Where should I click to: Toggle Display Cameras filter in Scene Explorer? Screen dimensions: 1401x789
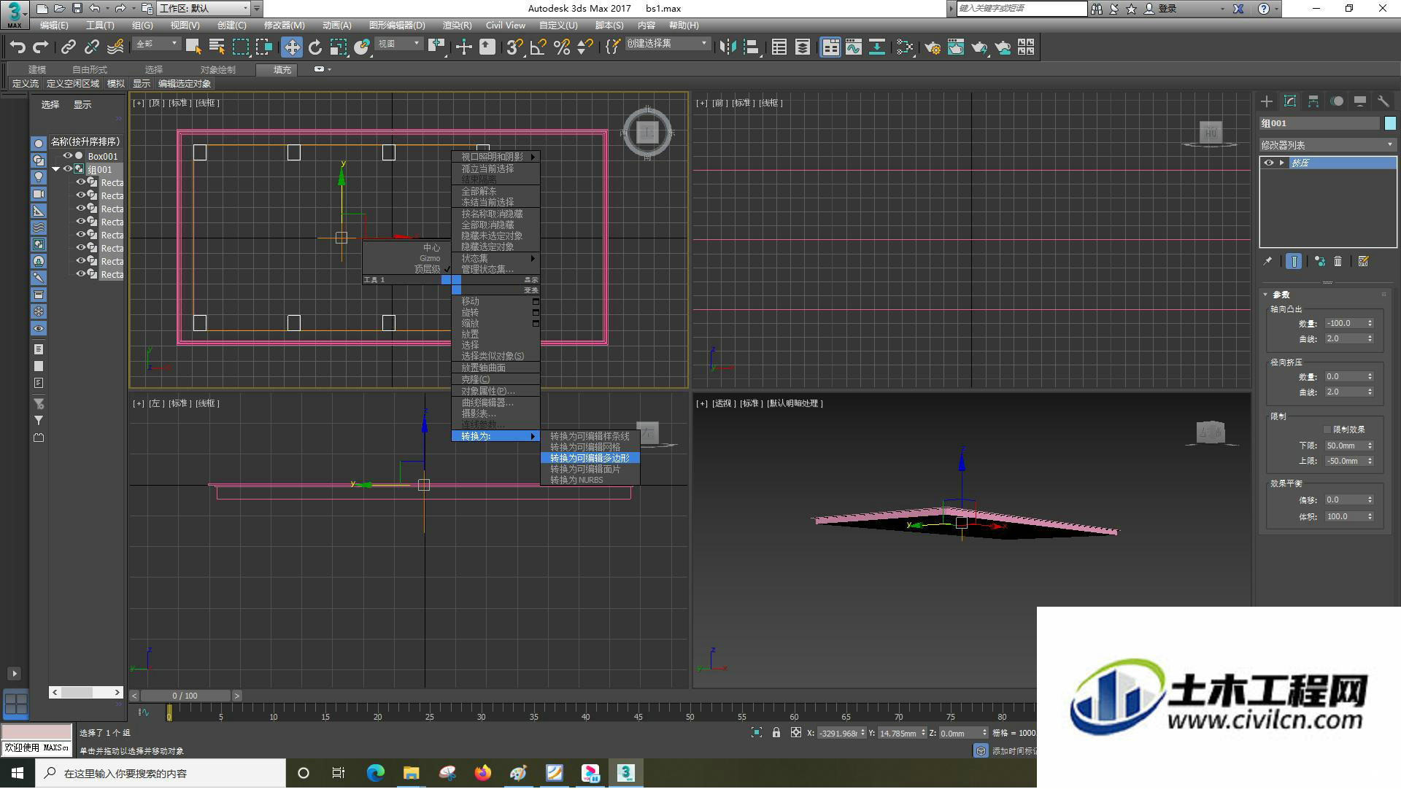pos(39,194)
